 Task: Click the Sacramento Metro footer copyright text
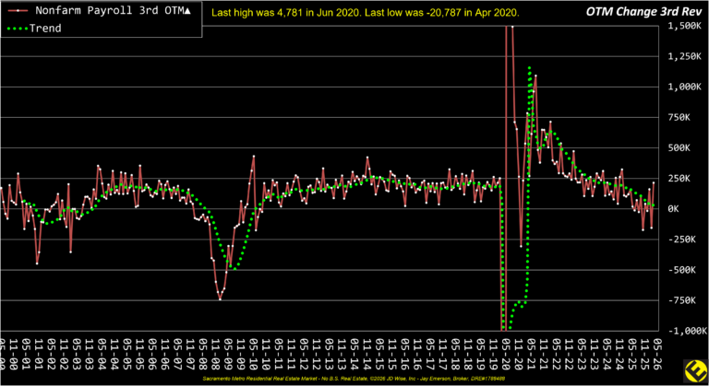pos(354,379)
